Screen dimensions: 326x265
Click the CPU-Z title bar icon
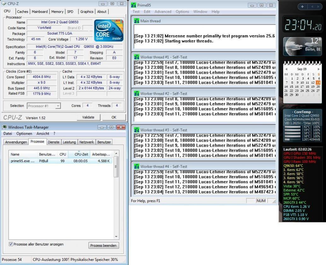(4, 3)
